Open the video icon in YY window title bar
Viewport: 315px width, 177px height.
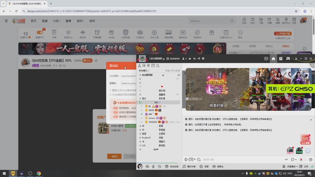(266, 59)
